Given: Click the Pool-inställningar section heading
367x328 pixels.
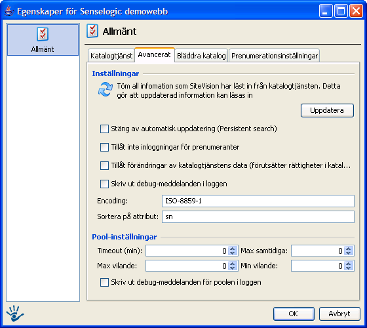Looking at the screenshot, I should (x=125, y=237).
